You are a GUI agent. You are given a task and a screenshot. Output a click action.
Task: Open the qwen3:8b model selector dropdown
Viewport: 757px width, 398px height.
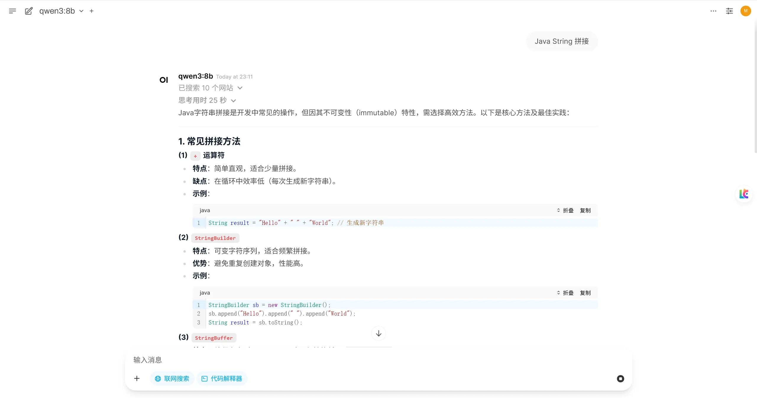pyautogui.click(x=61, y=11)
